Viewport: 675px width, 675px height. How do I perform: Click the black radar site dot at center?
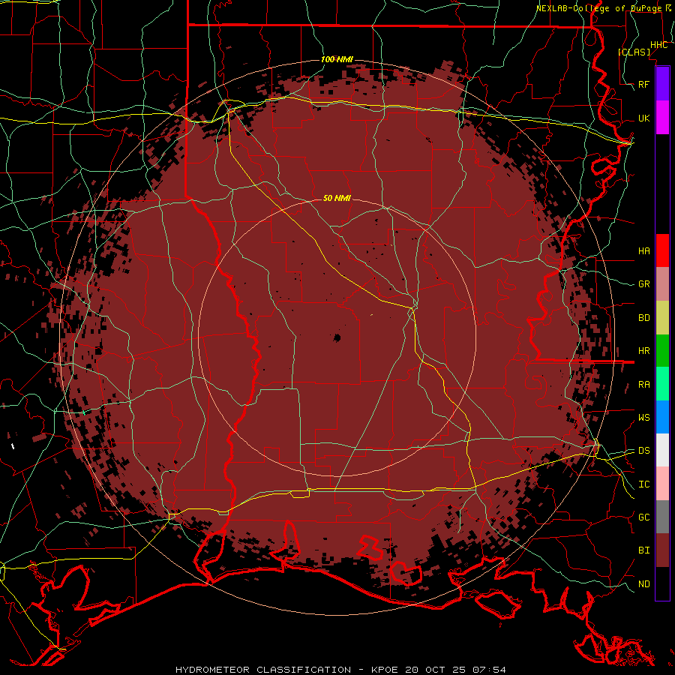pos(337,338)
